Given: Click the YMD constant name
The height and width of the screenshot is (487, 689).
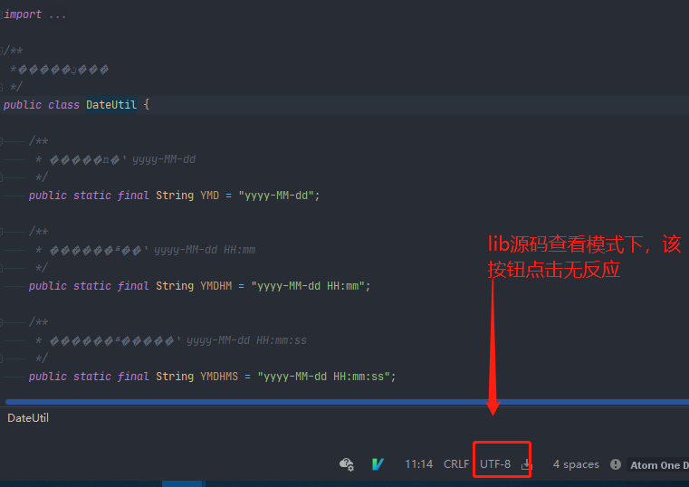Looking at the screenshot, I should point(210,196).
